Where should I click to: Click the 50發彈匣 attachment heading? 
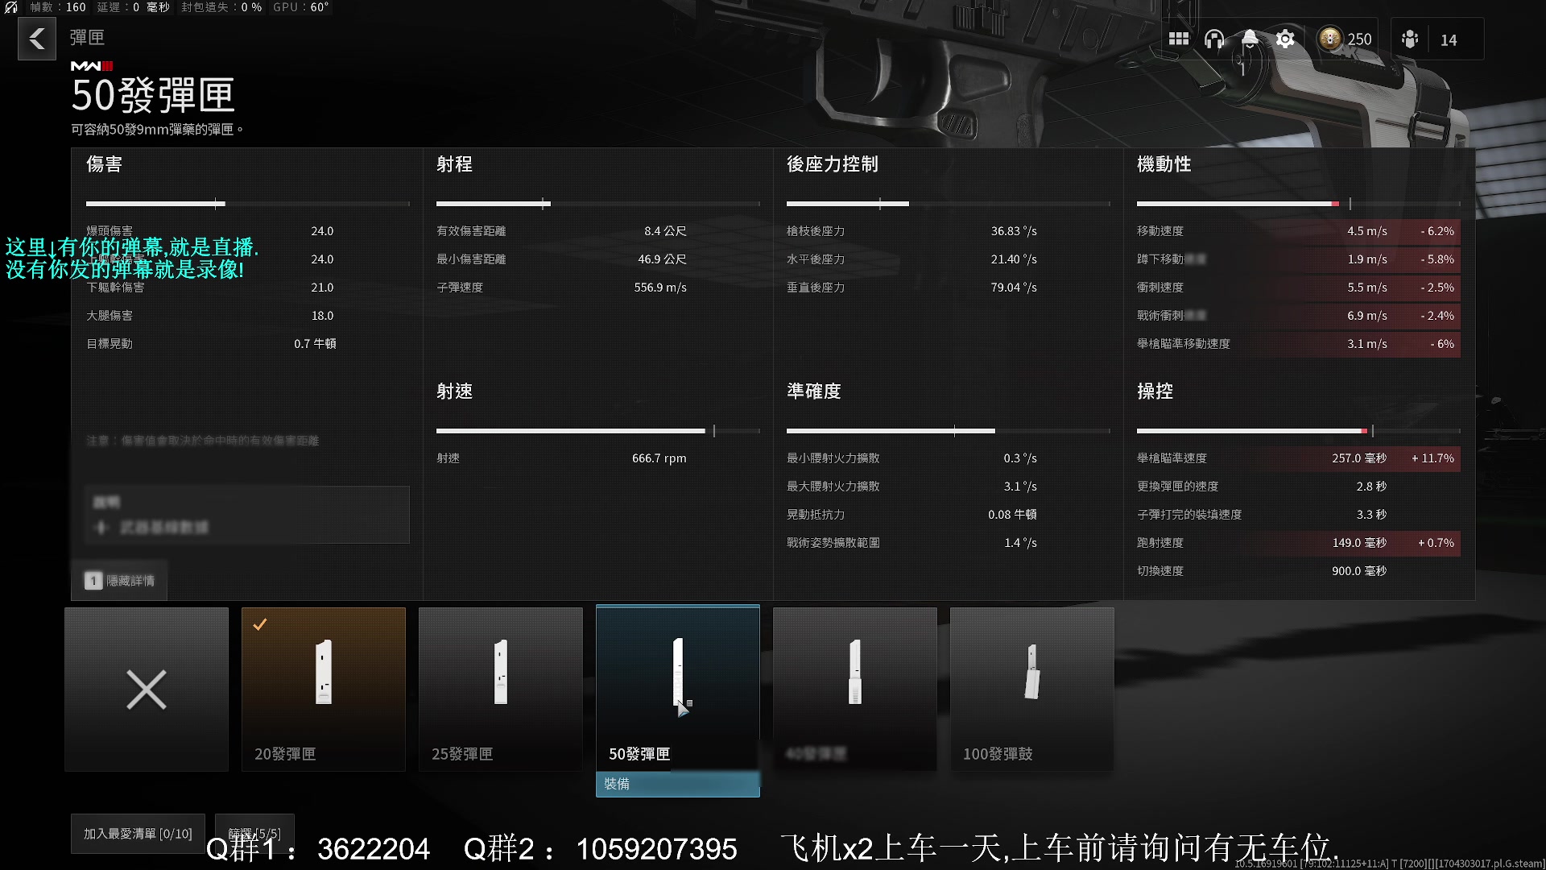tap(153, 96)
